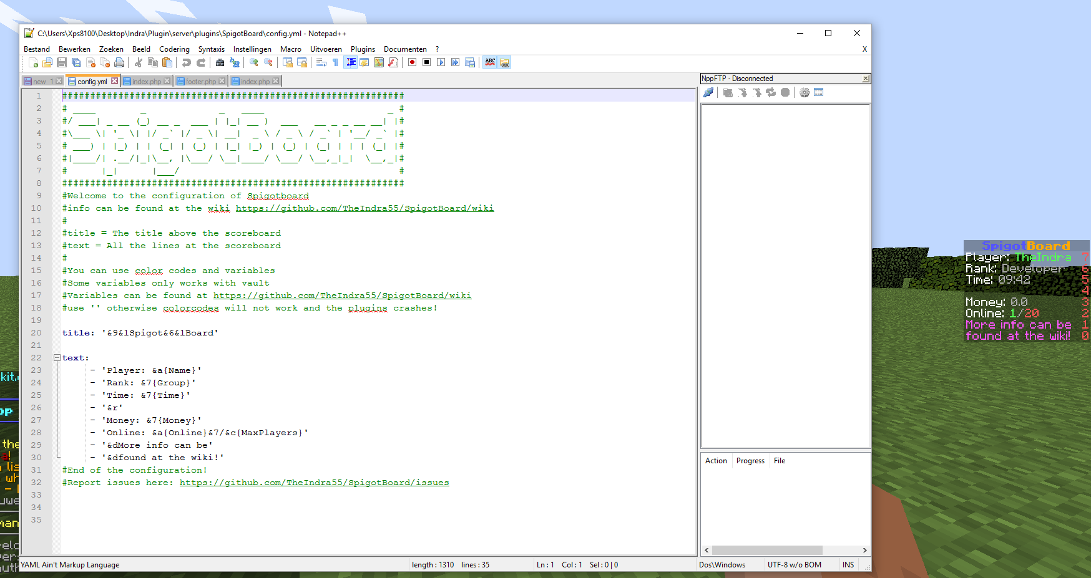Click the Zoom In magnifier icon
This screenshot has height=578, width=1091.
254,62
